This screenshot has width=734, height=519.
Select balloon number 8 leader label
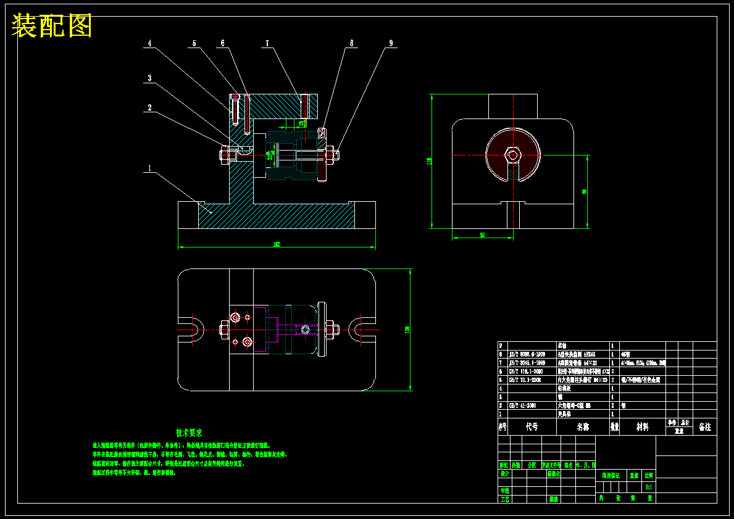(351, 43)
